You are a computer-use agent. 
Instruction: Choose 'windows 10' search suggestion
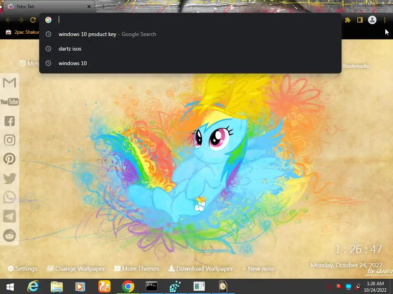pos(190,63)
